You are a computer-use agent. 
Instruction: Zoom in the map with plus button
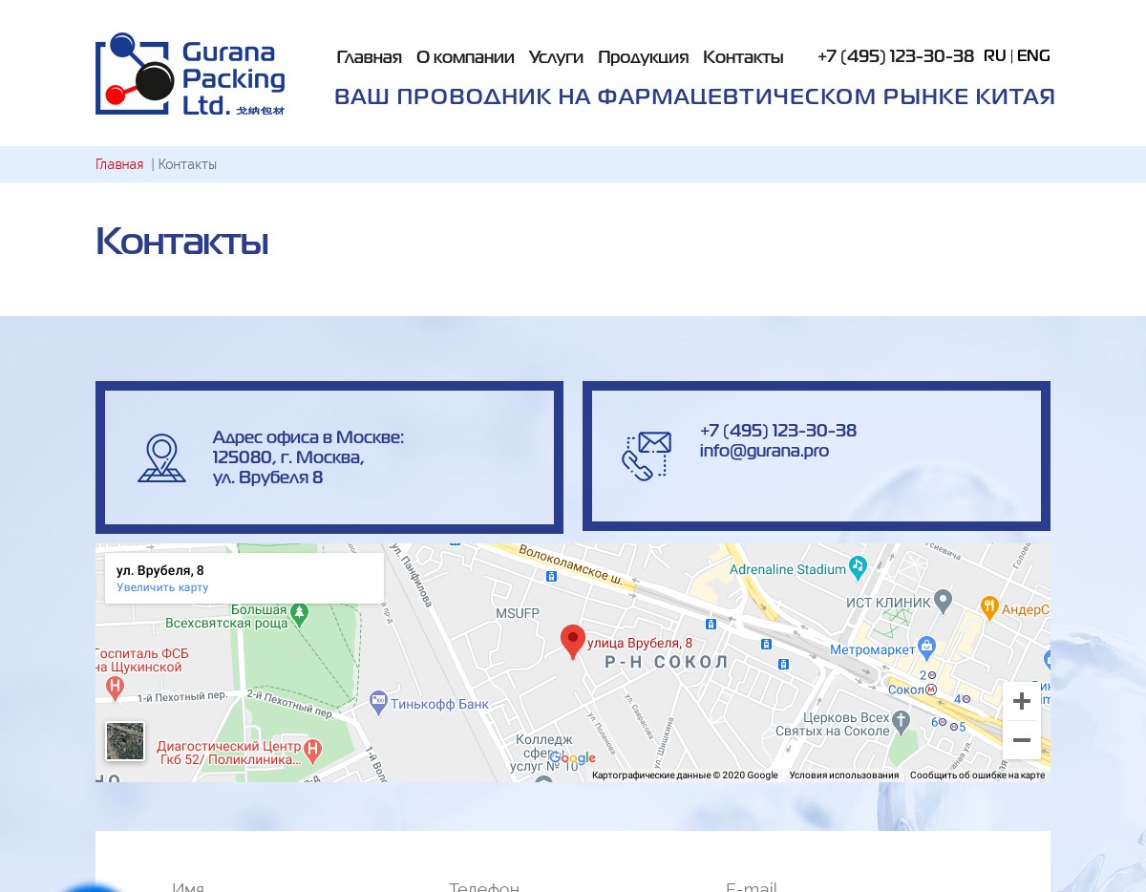[x=1021, y=701]
